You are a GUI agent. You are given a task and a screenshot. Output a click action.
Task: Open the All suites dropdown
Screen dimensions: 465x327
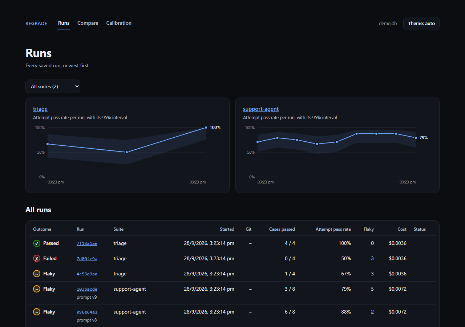(53, 86)
